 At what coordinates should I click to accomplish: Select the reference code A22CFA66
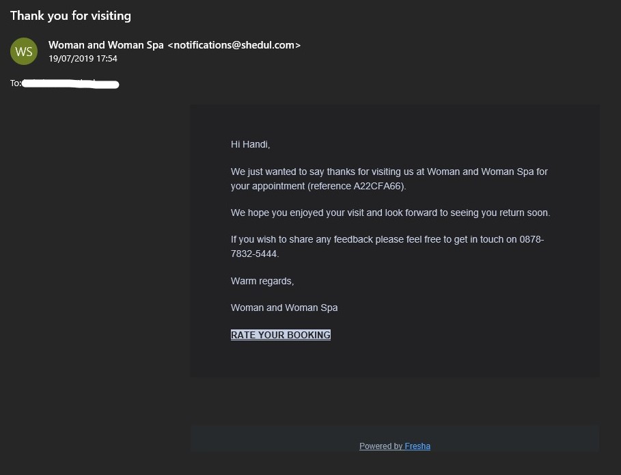[378, 186]
